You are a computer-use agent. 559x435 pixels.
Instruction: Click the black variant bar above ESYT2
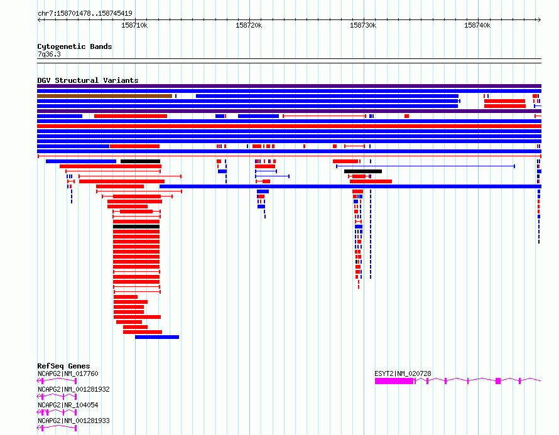pos(363,171)
